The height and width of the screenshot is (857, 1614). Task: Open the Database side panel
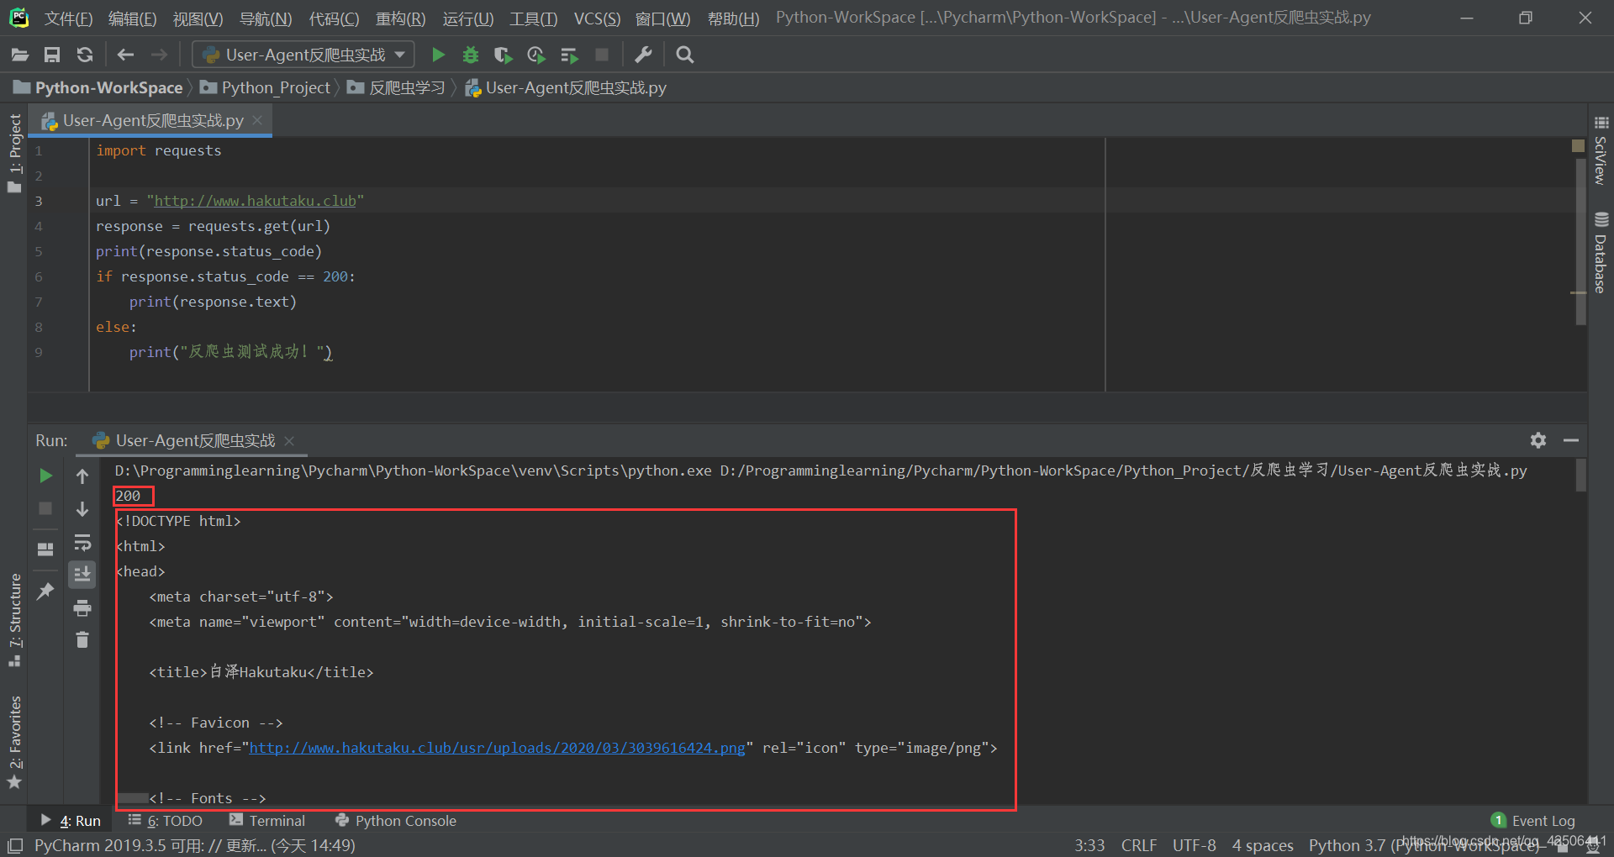pyautogui.click(x=1601, y=253)
